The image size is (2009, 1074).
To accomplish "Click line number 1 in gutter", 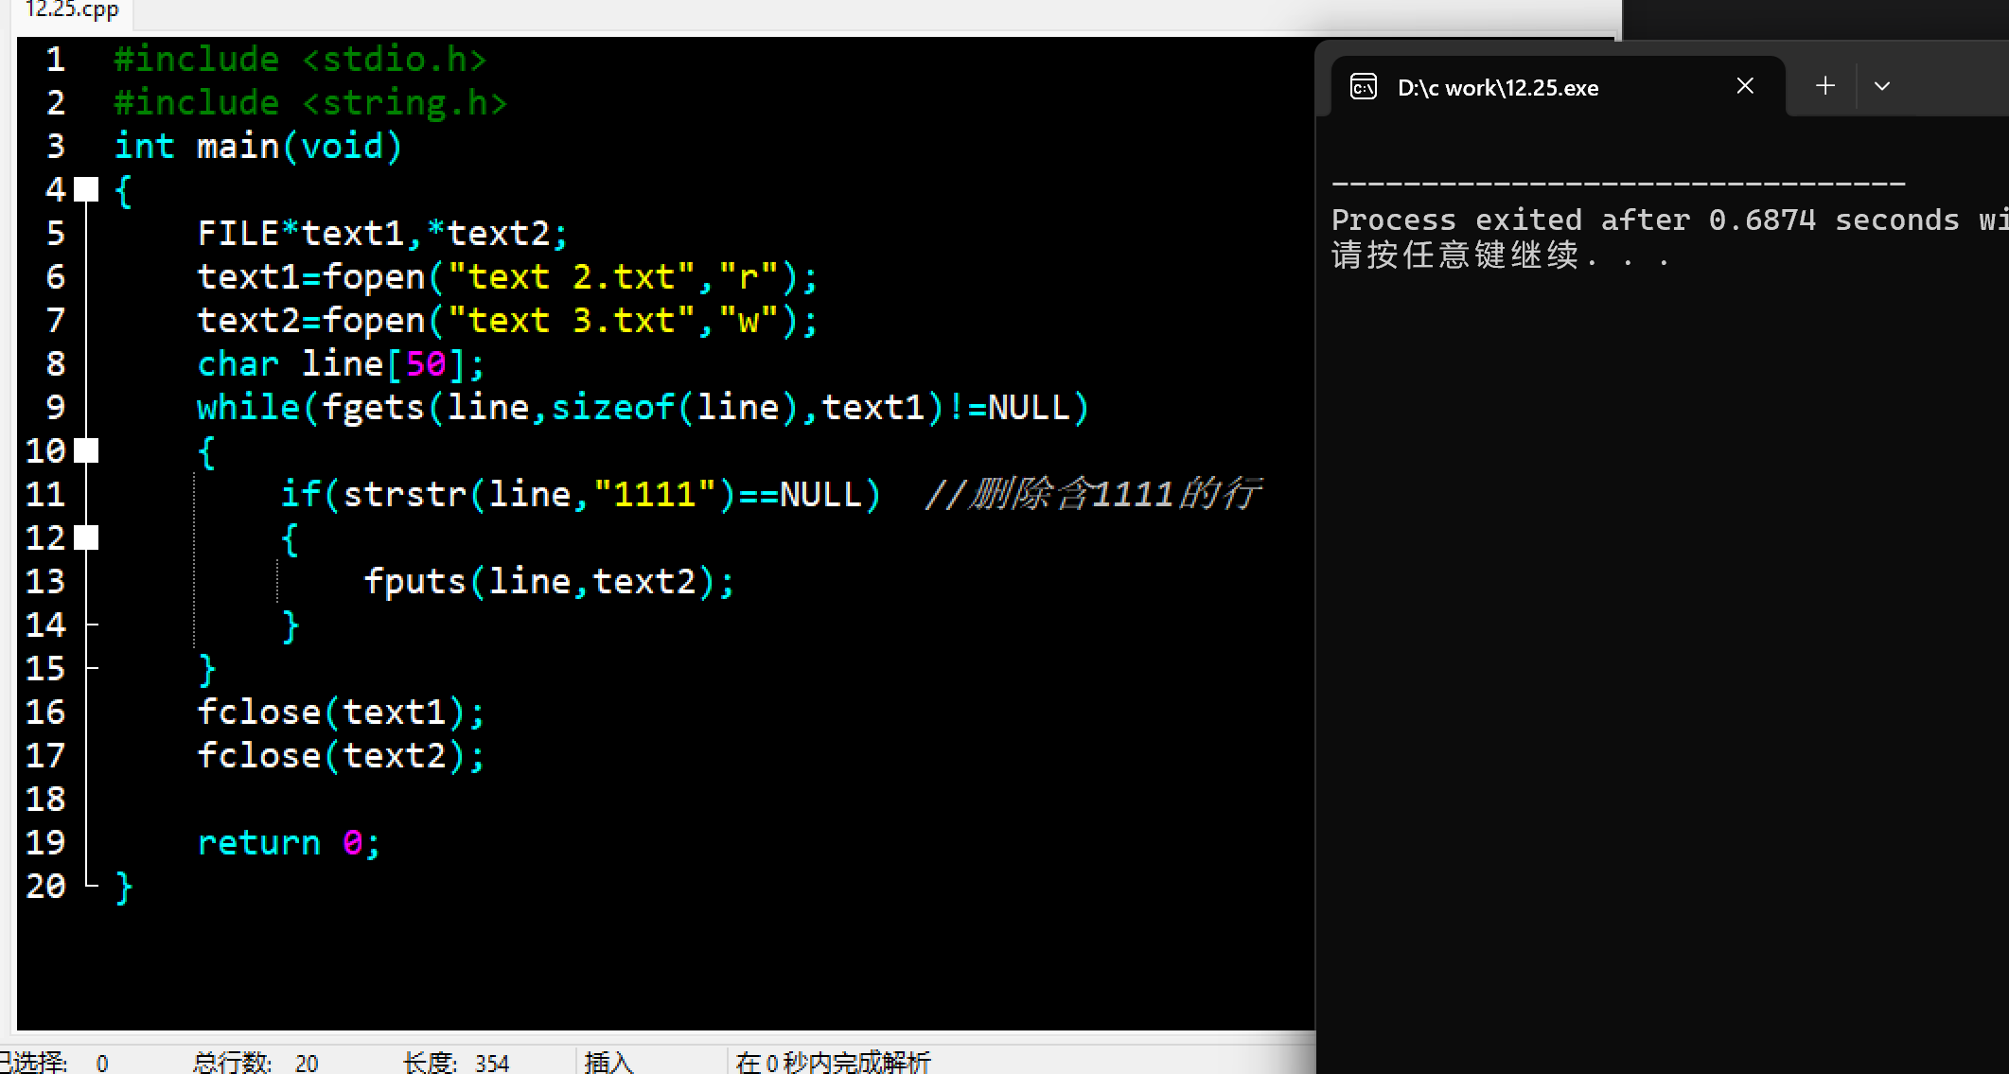I will [x=55, y=59].
